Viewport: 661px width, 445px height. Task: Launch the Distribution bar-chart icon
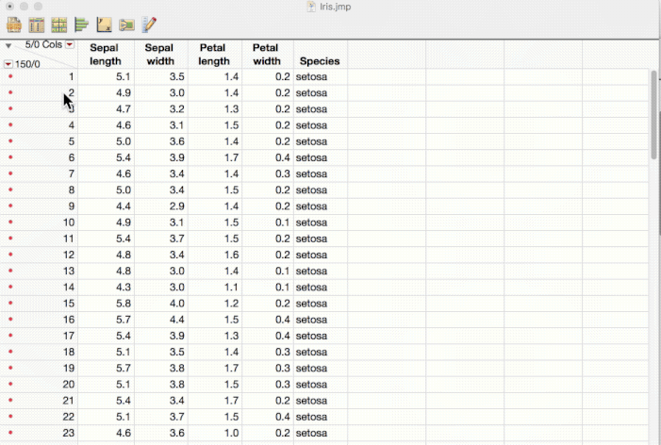click(x=81, y=25)
